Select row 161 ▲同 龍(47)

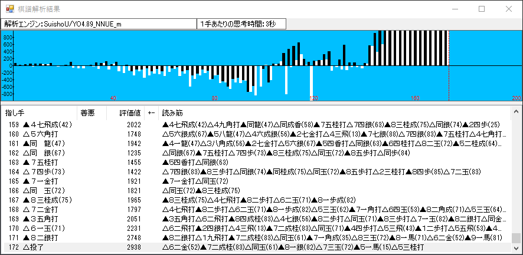click(x=256, y=144)
